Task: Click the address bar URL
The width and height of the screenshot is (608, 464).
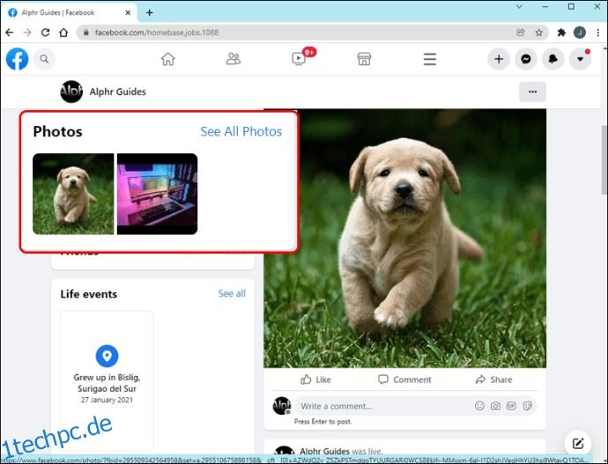Action: coord(157,33)
